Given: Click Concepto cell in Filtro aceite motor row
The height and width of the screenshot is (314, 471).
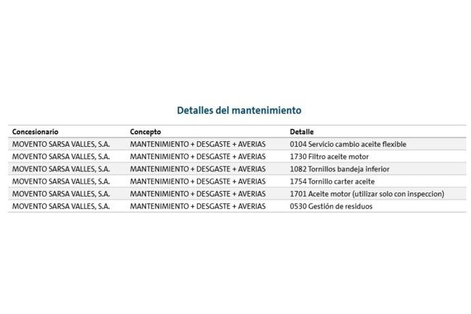Looking at the screenshot, I should pyautogui.click(x=197, y=156).
